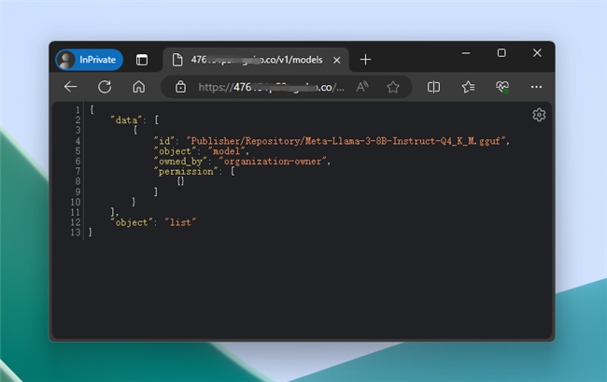Image resolution: width=607 pixels, height=382 pixels.
Task: Click the "data" key on line 2
Action: click(126, 120)
